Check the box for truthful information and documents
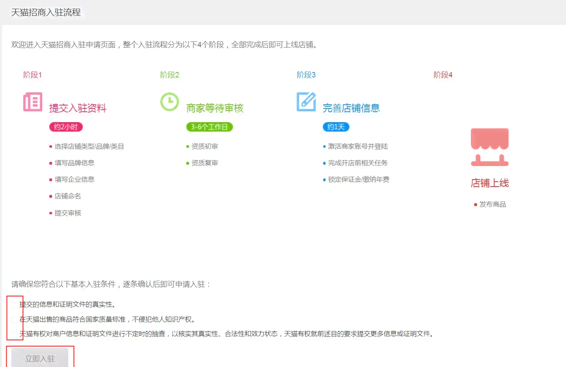This screenshot has height=367, width=566. point(14,305)
